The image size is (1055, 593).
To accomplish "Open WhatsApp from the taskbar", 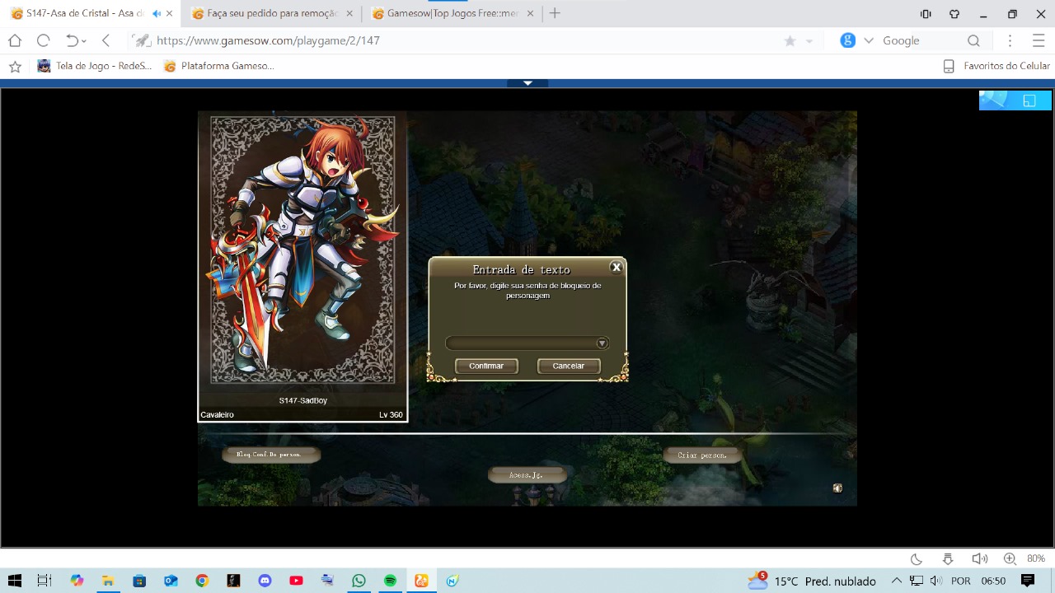I will coord(359,581).
